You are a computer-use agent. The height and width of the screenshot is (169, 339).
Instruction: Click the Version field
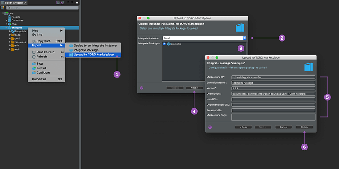pos(273,88)
